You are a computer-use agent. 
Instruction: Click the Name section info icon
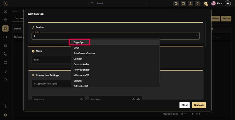(x=33, y=51)
